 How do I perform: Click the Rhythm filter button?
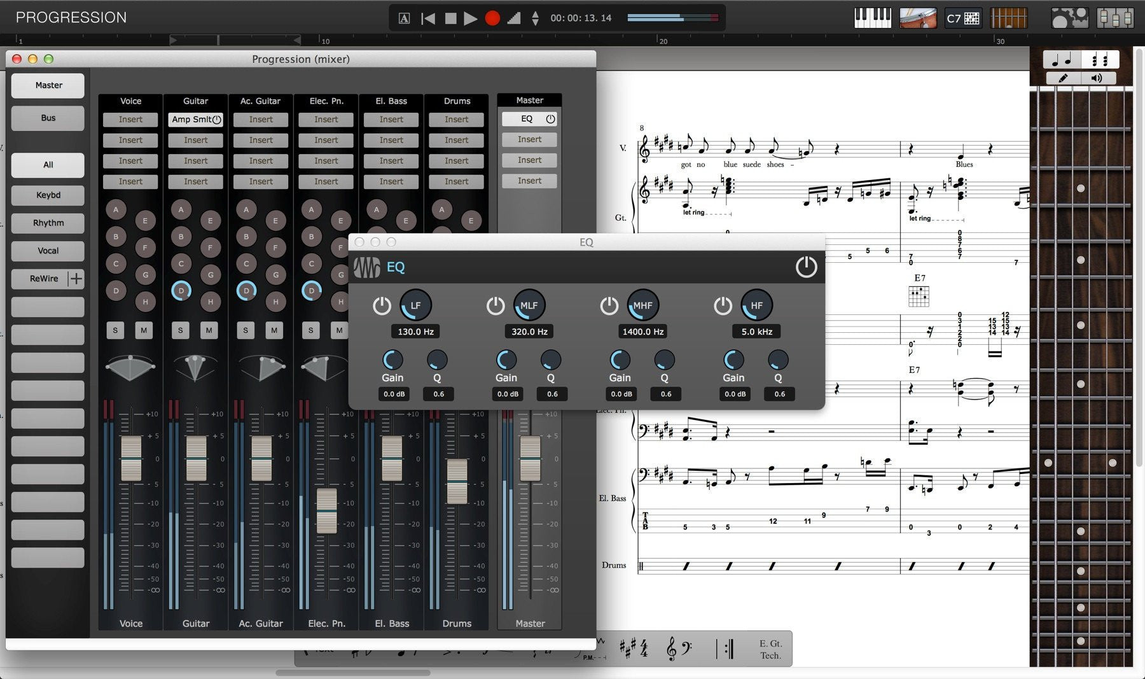coord(47,223)
